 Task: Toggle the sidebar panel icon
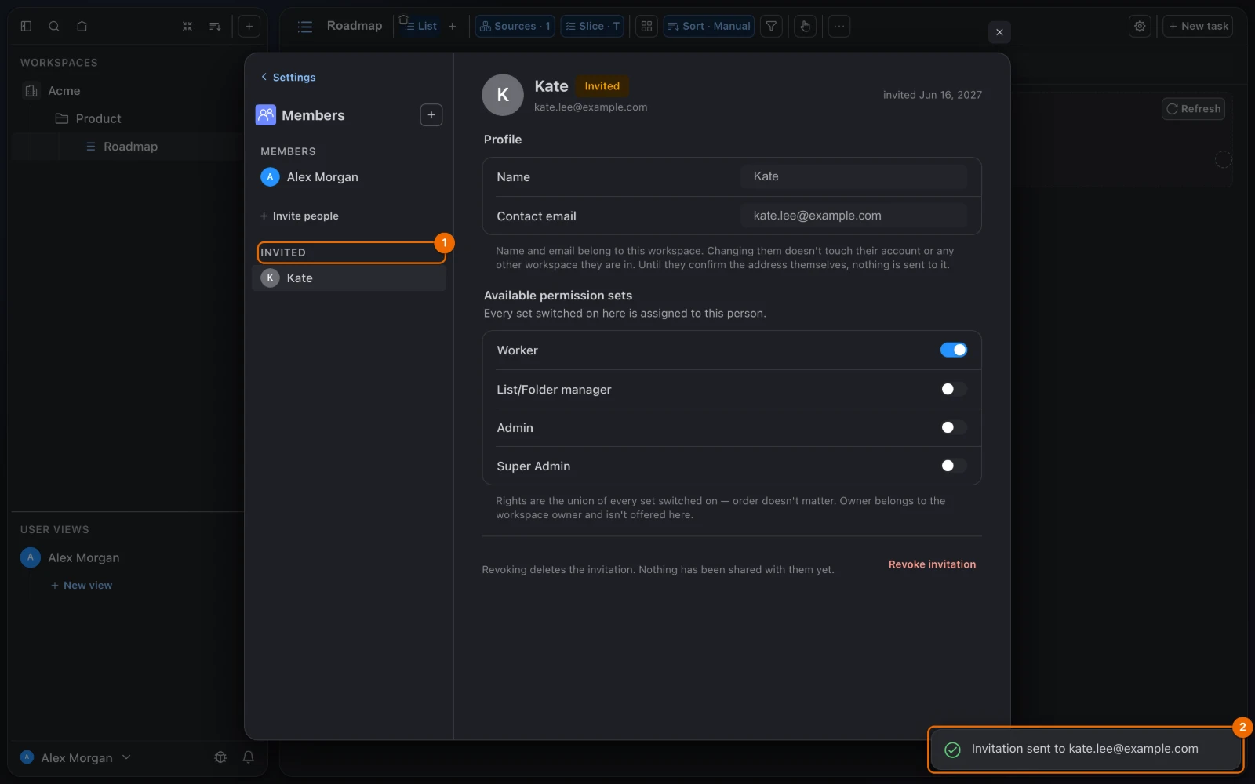[26, 26]
